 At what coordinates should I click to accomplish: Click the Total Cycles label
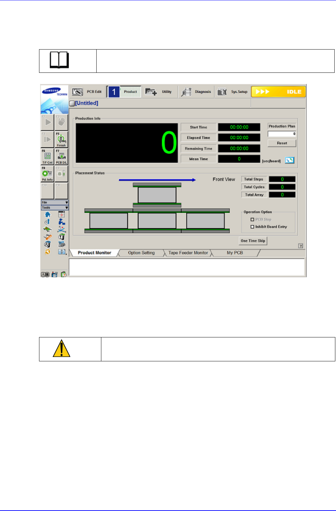[254, 187]
